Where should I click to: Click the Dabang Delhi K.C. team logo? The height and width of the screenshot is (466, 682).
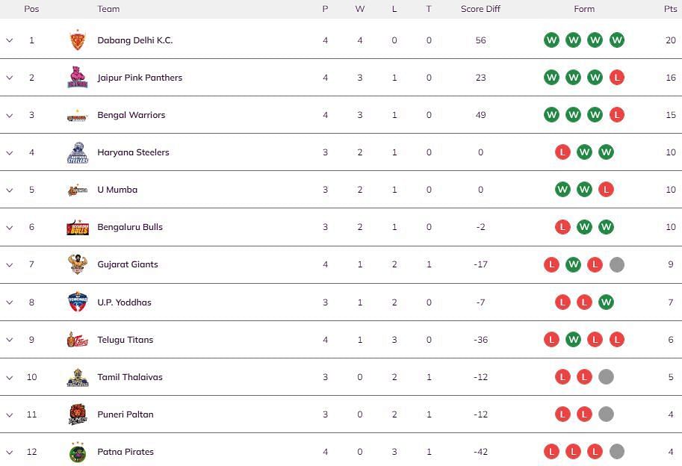[x=78, y=40]
